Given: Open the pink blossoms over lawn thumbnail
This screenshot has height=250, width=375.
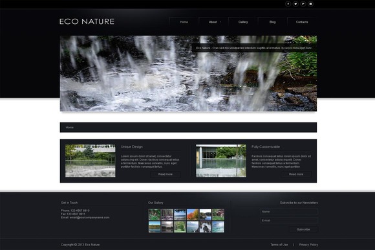Looking at the screenshot, I should (218, 214).
